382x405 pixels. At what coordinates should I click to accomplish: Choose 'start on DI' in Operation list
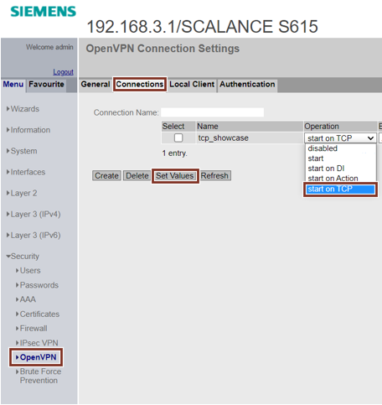(340, 169)
